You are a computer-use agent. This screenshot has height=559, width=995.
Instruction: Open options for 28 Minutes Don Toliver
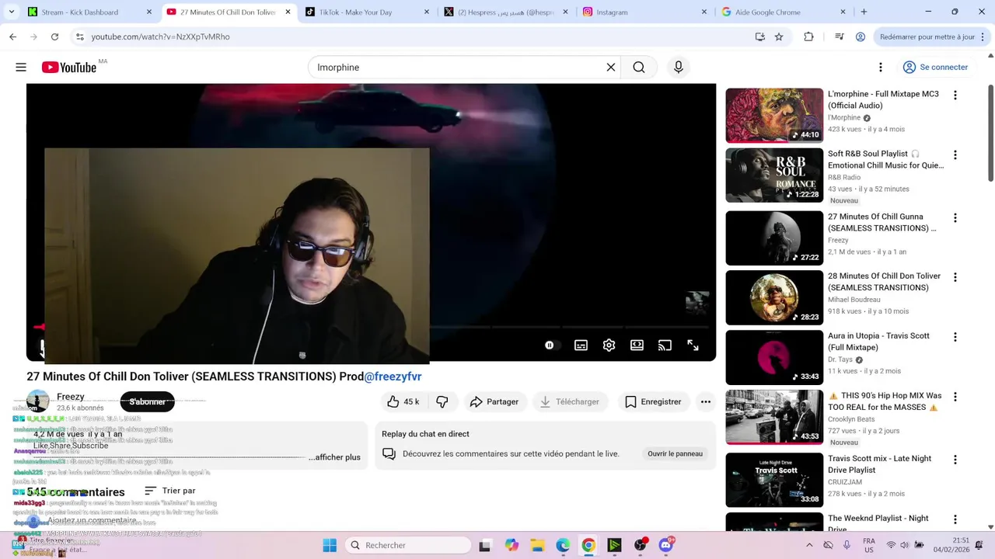coord(955,277)
